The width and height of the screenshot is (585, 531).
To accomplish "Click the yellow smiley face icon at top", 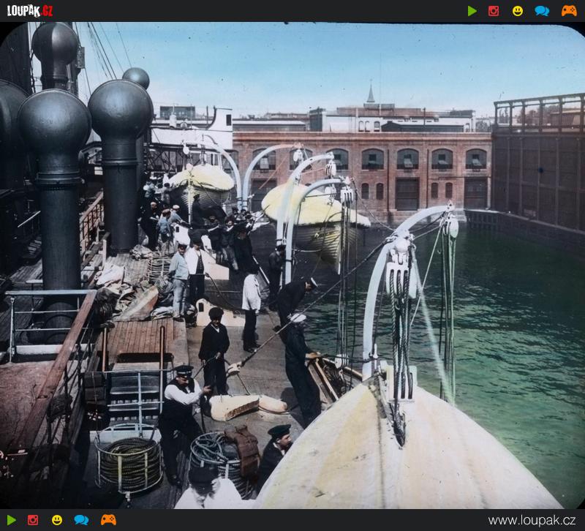I will (x=518, y=11).
